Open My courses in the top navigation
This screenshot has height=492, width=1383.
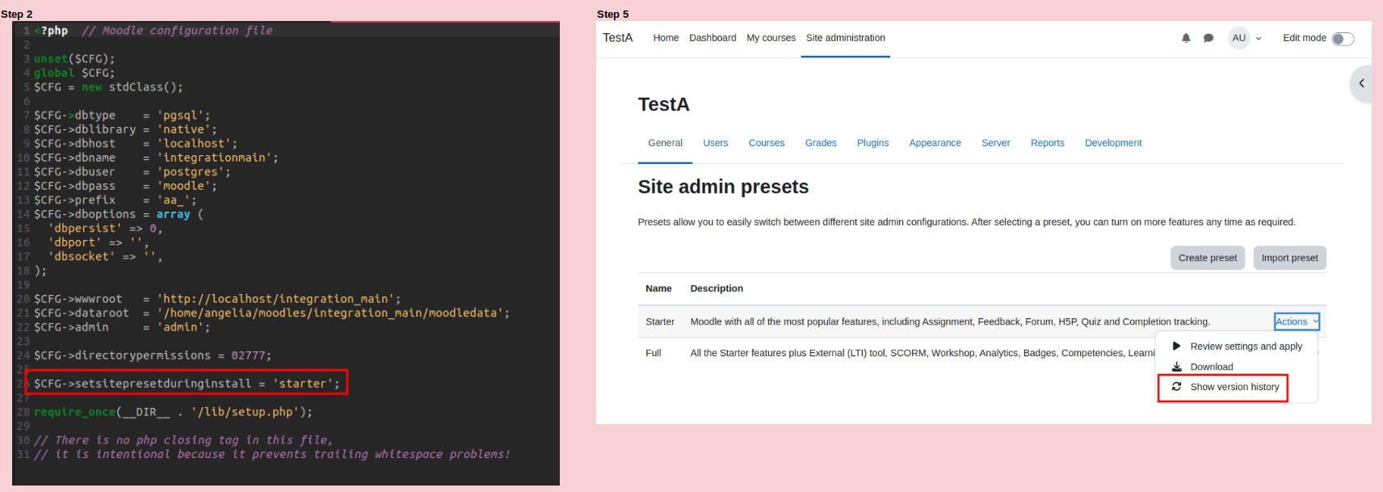tap(771, 38)
